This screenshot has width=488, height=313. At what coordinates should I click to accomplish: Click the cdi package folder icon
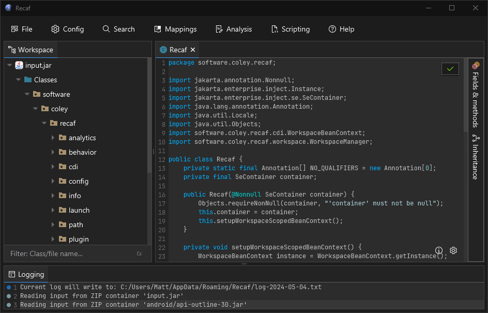63,167
